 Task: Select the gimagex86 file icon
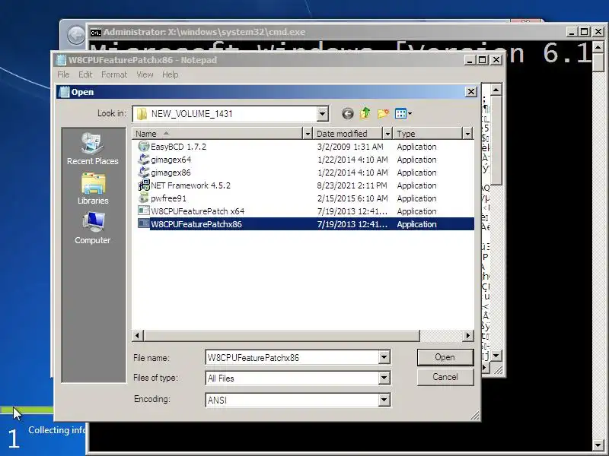pyautogui.click(x=144, y=173)
